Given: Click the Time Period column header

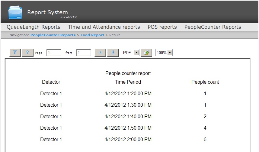Looking at the screenshot, I should 128,82.
